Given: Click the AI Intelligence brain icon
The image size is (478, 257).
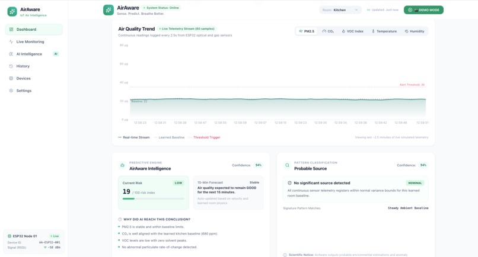Looking at the screenshot, I should [x=11, y=54].
